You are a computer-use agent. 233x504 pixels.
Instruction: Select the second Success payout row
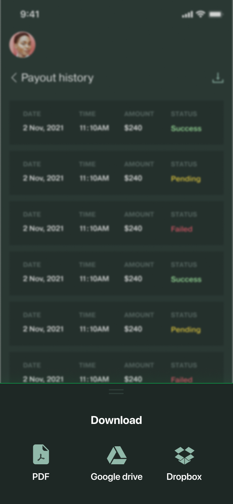pyautogui.click(x=116, y=273)
